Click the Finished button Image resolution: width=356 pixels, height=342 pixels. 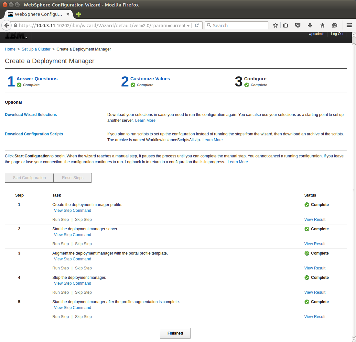click(x=175, y=333)
